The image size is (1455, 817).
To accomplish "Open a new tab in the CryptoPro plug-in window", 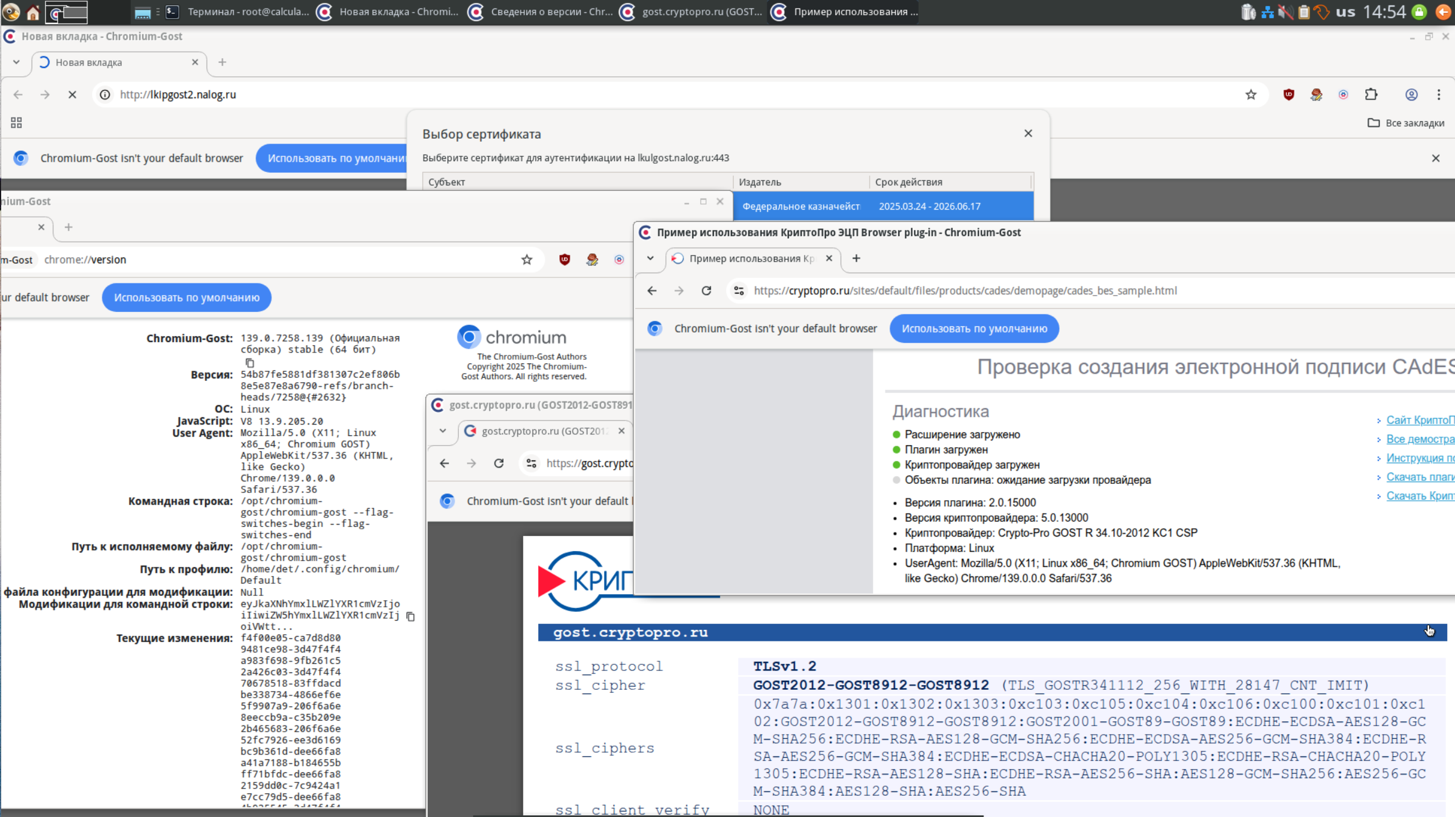I will point(856,259).
